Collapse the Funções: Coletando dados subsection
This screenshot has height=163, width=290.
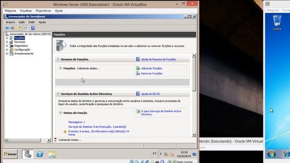coord(60,68)
